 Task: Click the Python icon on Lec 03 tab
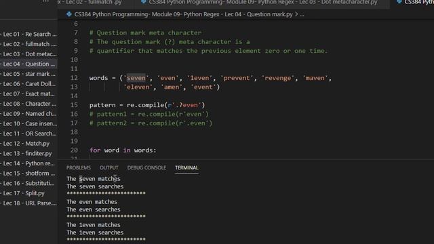point(143,2)
